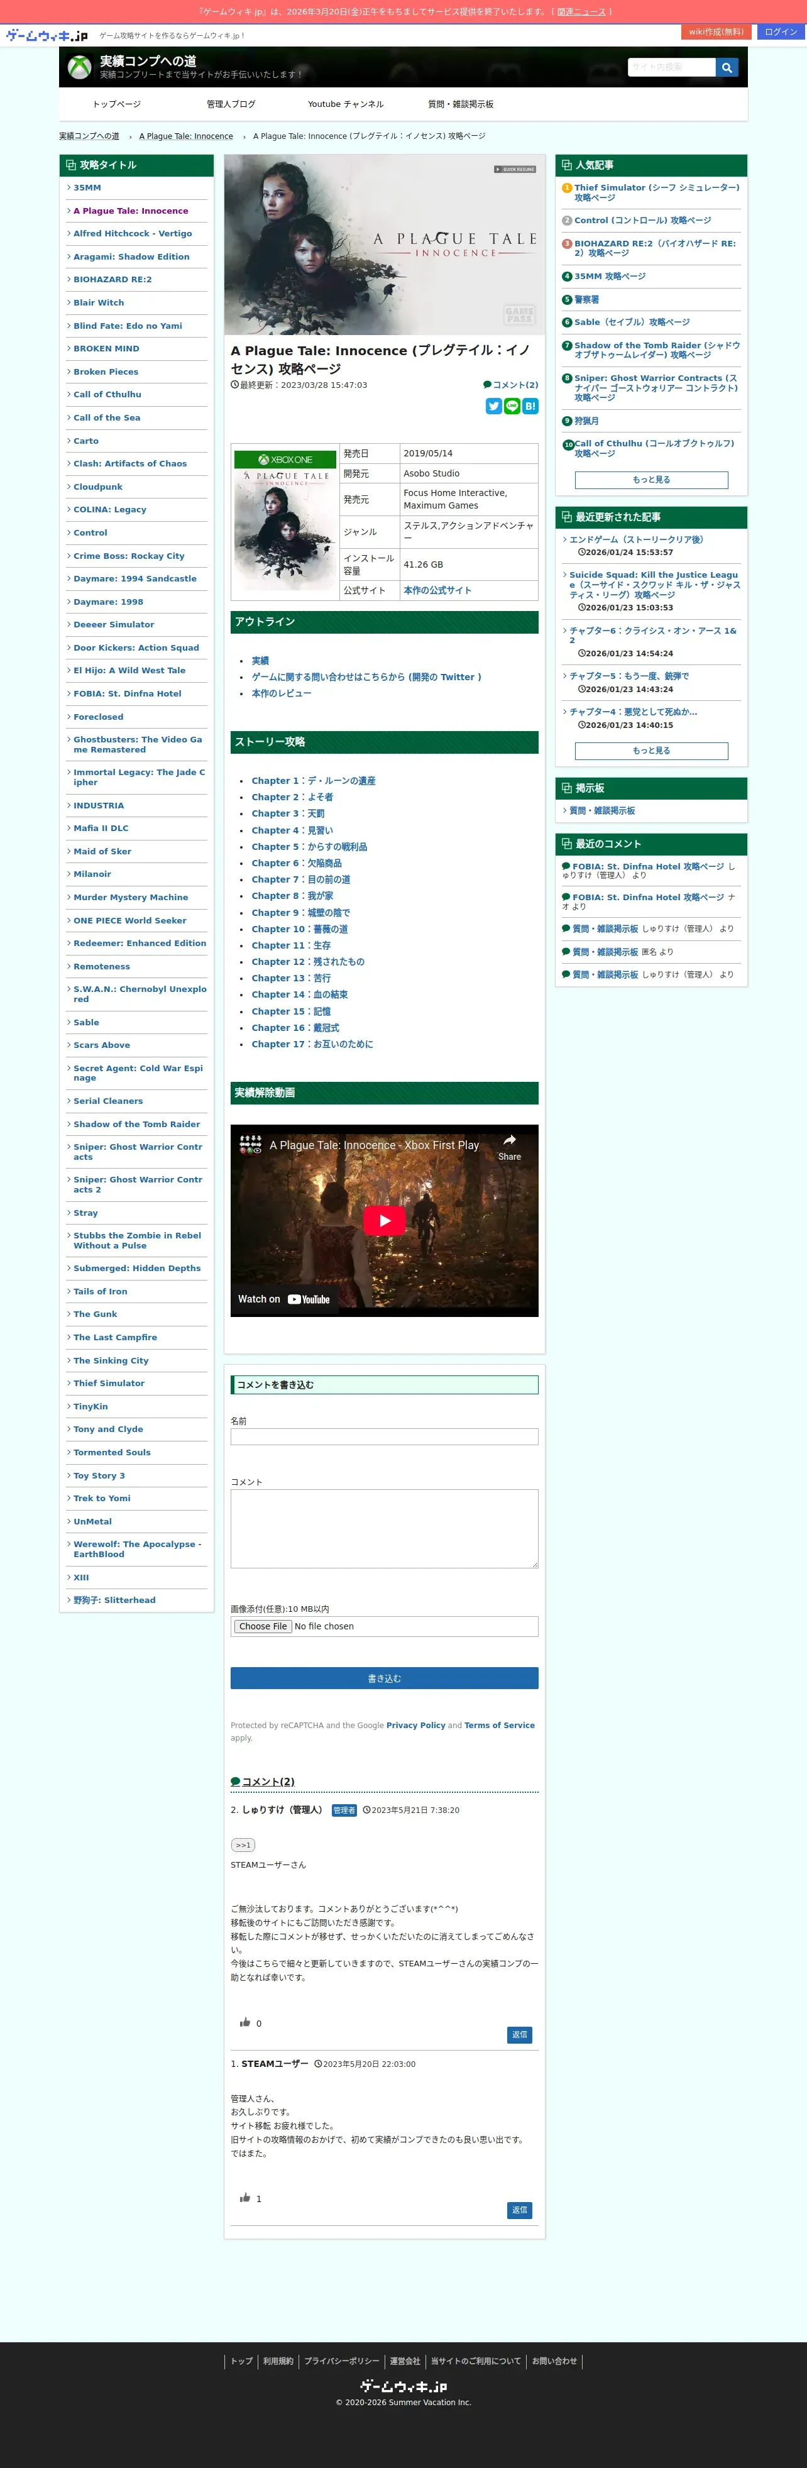Open Chapter 9：城壁の陰で
The width and height of the screenshot is (807, 2468).
[x=300, y=913]
